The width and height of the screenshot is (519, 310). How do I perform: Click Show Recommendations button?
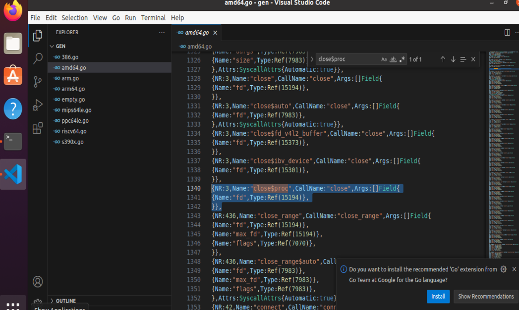485,296
